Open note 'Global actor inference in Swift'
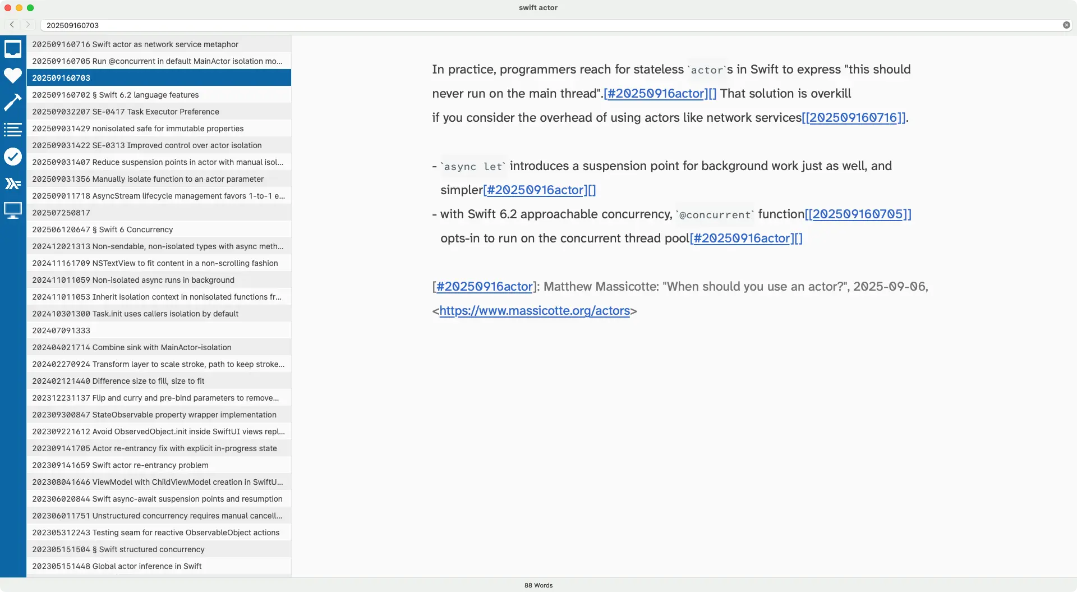This screenshot has width=1077, height=592. [159, 566]
